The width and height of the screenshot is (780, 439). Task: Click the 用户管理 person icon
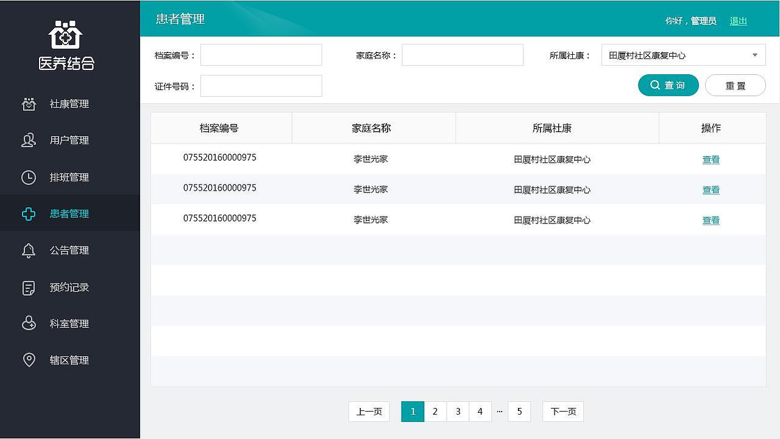click(29, 141)
